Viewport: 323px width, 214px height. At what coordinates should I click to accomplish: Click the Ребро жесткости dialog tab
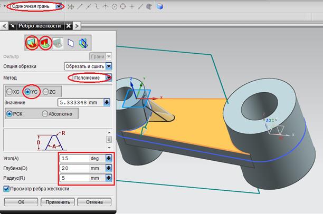click(40, 25)
